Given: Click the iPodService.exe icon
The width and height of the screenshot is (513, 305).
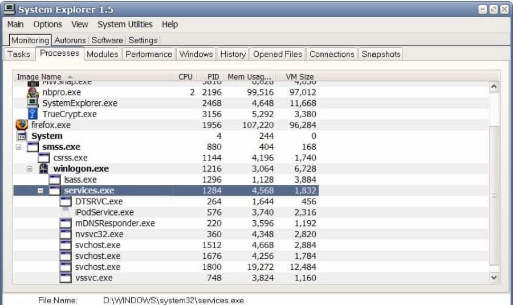Looking at the screenshot, I should [66, 212].
